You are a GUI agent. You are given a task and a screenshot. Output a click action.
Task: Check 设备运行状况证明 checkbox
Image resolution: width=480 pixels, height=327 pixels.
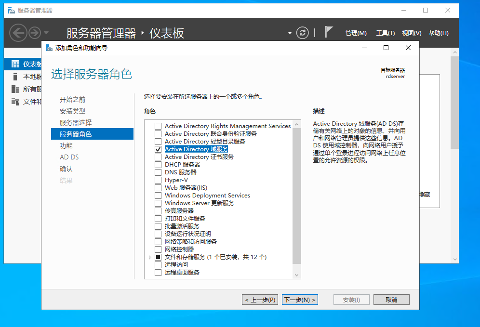158,234
